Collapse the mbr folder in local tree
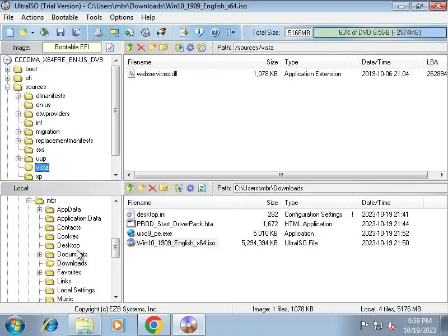 coord(29,200)
